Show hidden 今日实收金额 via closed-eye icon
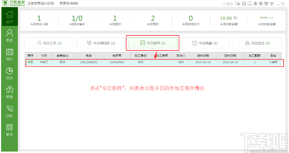The image size is (289, 153). [271, 18]
